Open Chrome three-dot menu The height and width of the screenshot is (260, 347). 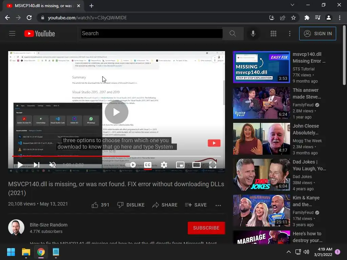pos(340,18)
